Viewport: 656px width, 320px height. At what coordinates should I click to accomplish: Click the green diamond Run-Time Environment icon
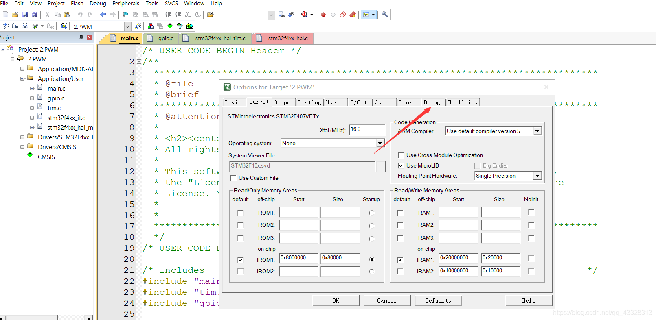[170, 26]
